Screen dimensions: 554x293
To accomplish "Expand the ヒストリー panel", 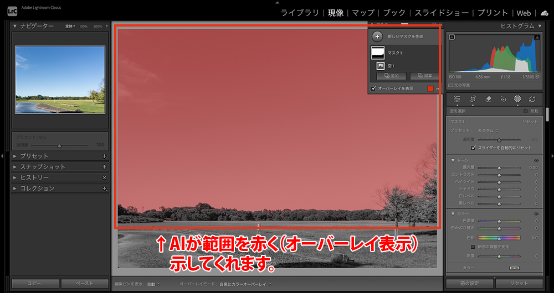I will point(15,177).
